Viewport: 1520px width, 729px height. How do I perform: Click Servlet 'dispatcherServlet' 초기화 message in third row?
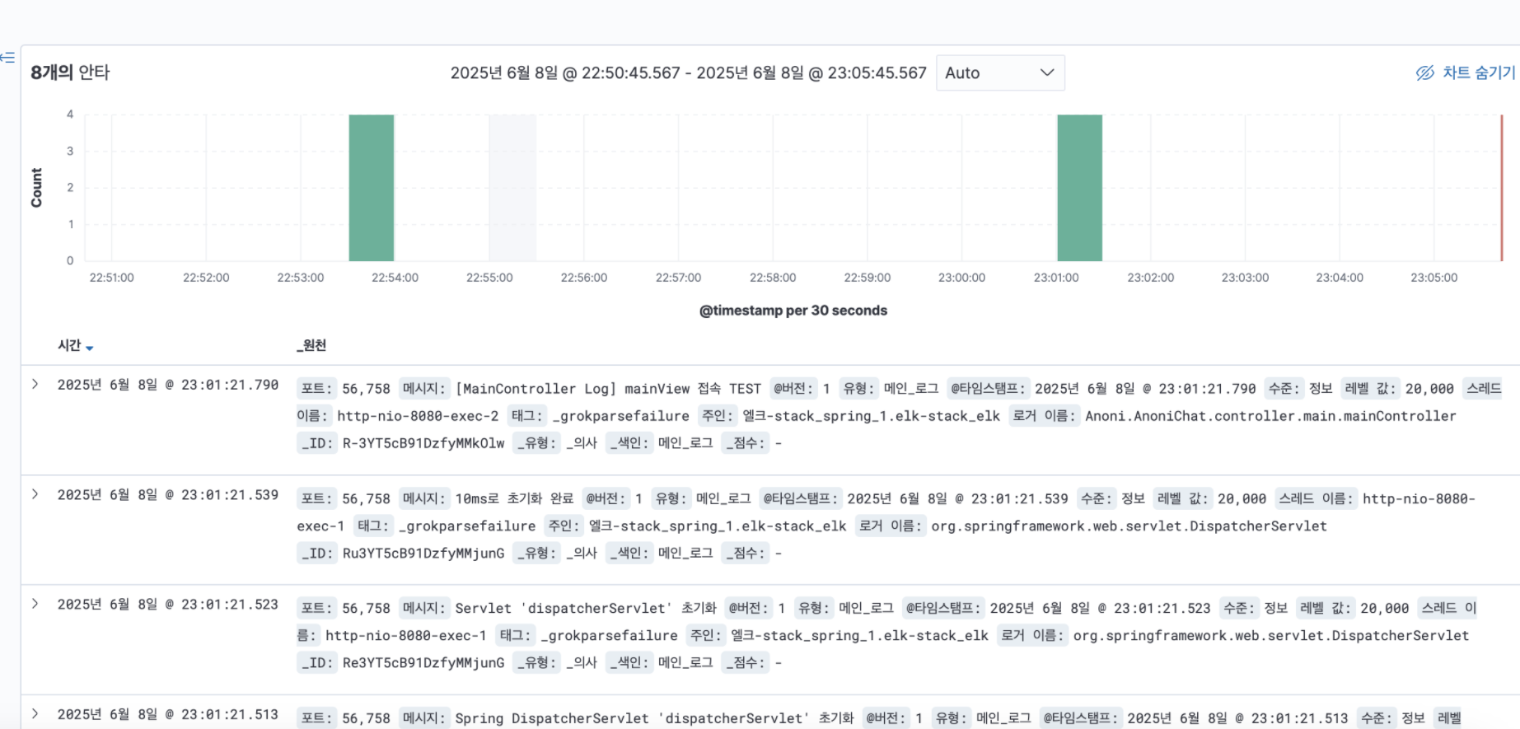click(x=586, y=608)
